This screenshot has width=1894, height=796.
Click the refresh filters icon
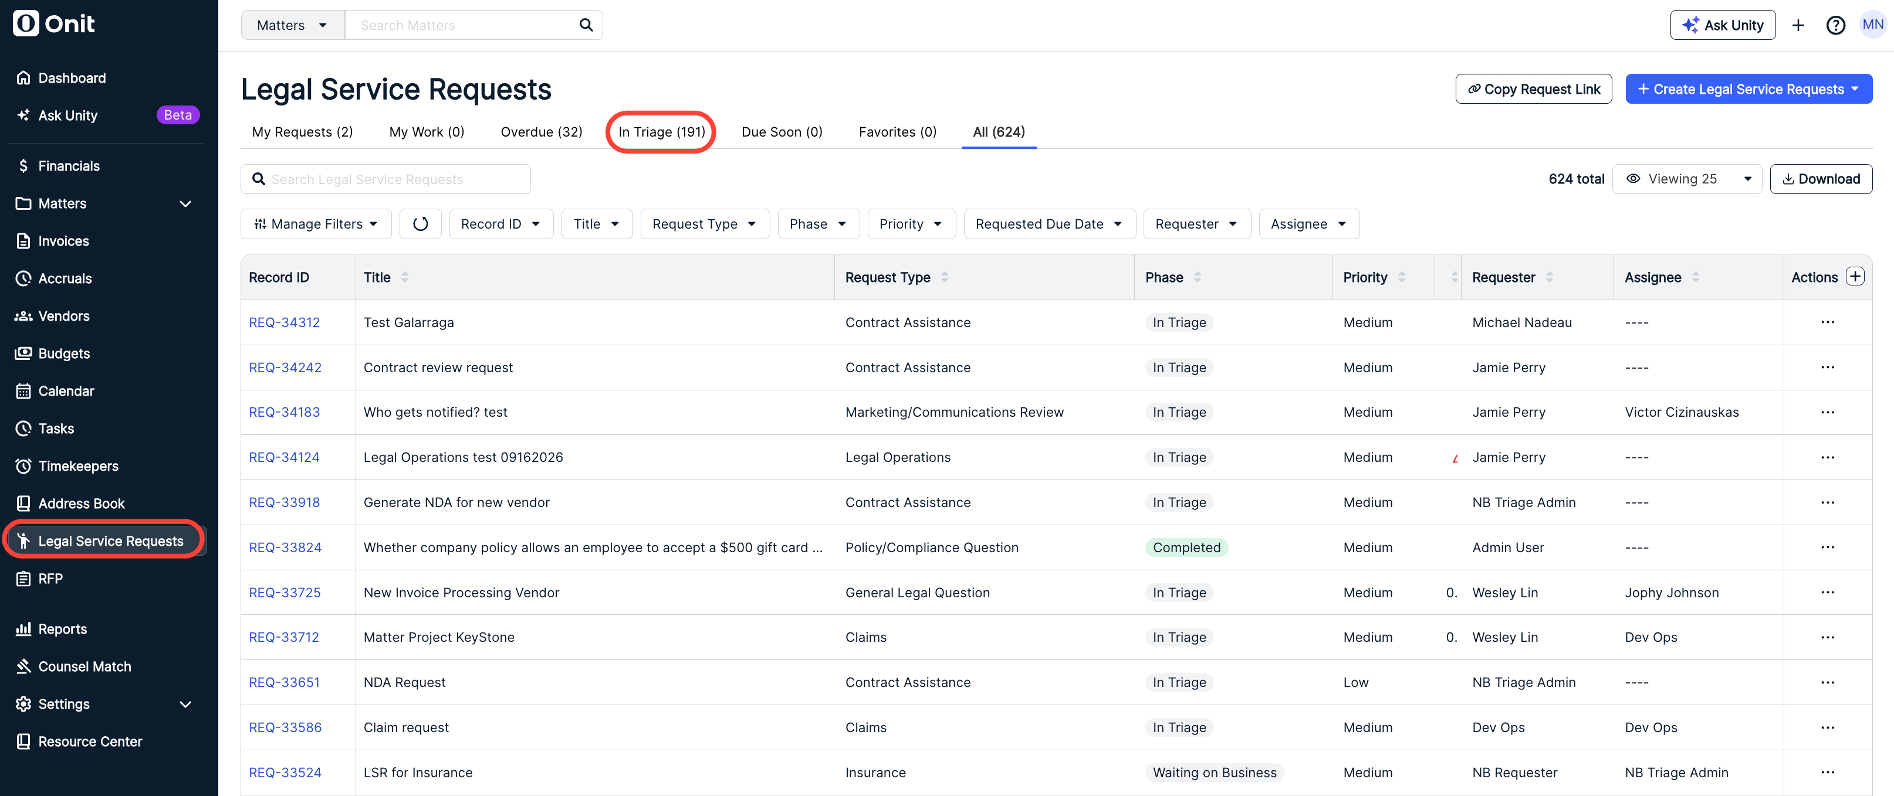(x=420, y=224)
